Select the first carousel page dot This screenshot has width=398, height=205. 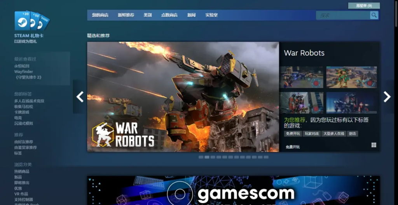click(201, 157)
